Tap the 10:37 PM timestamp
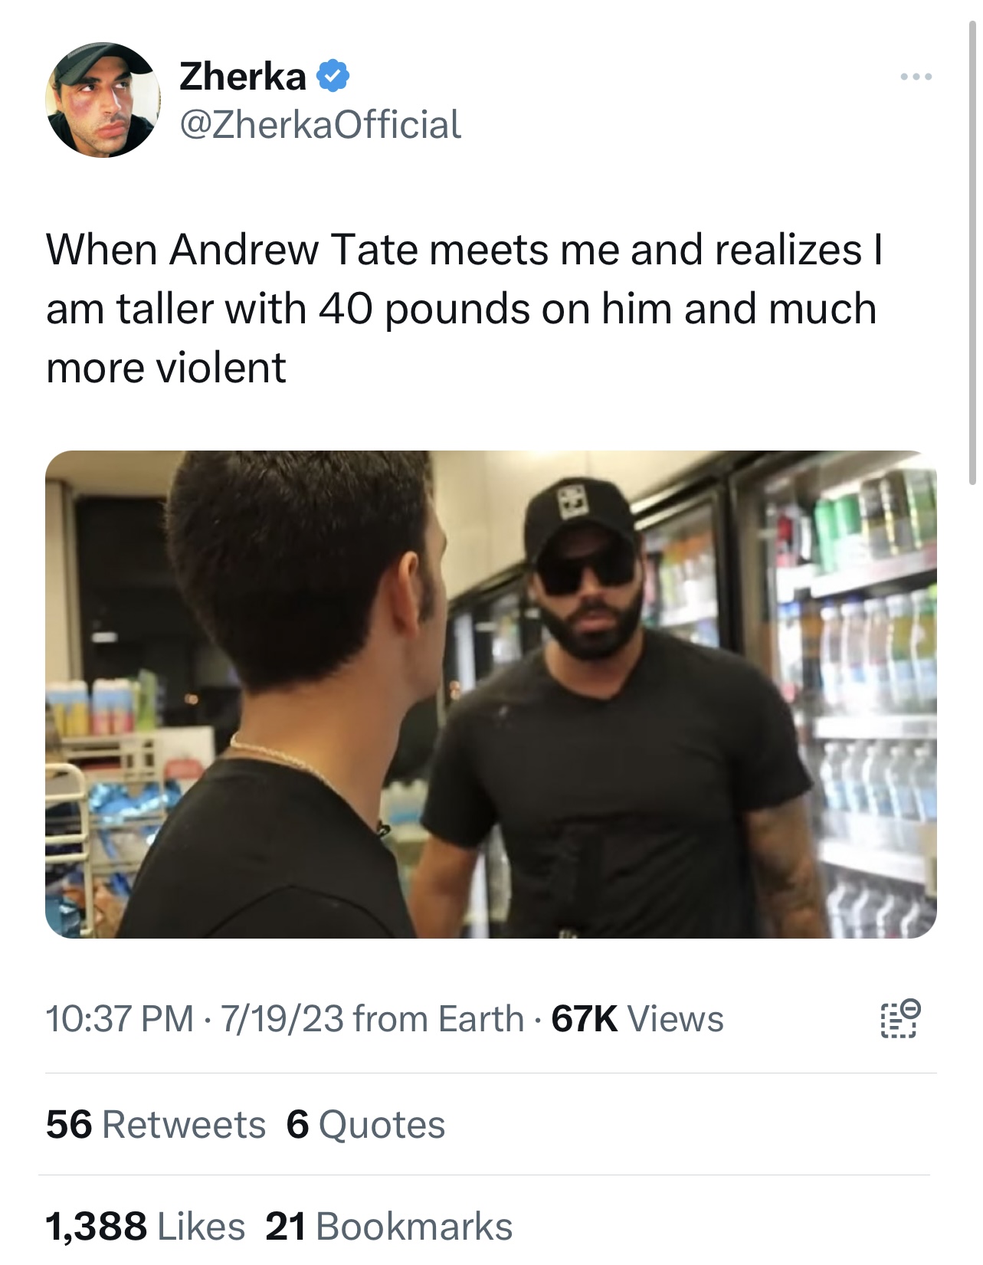This screenshot has height=1265, width=983. click(120, 1019)
